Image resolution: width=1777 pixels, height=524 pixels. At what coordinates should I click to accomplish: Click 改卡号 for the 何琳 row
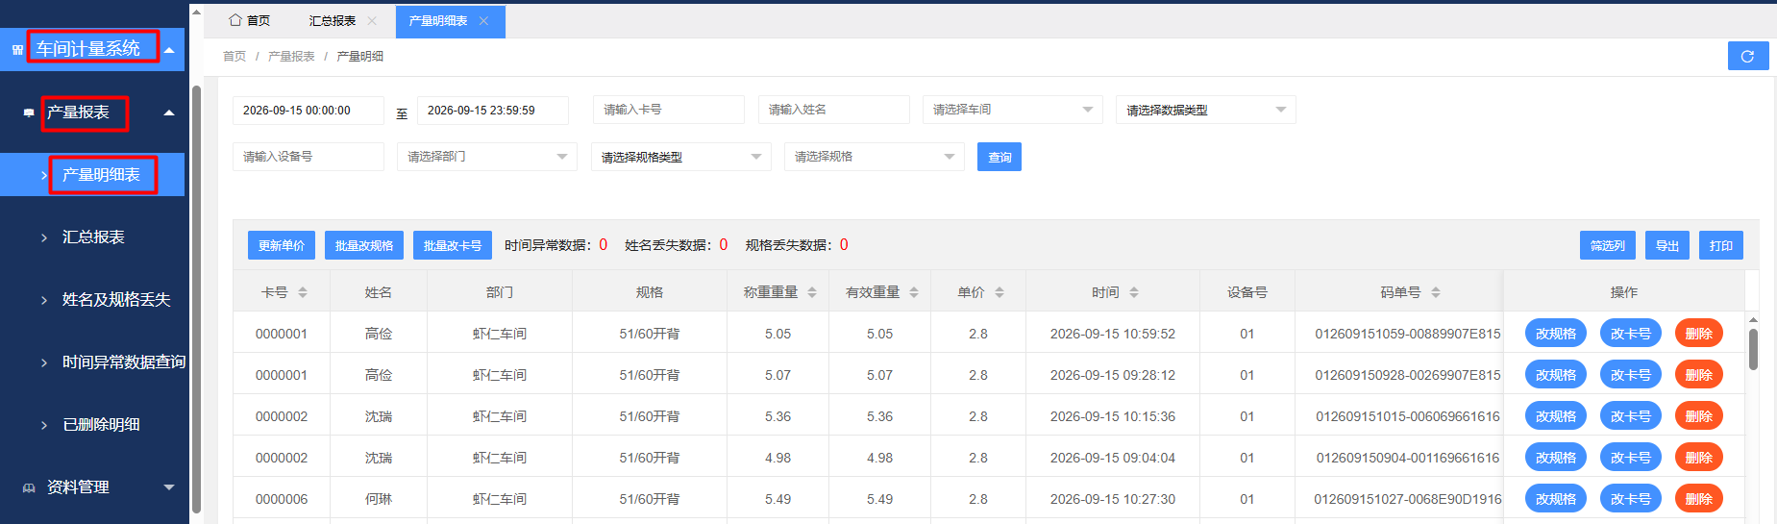(x=1631, y=499)
